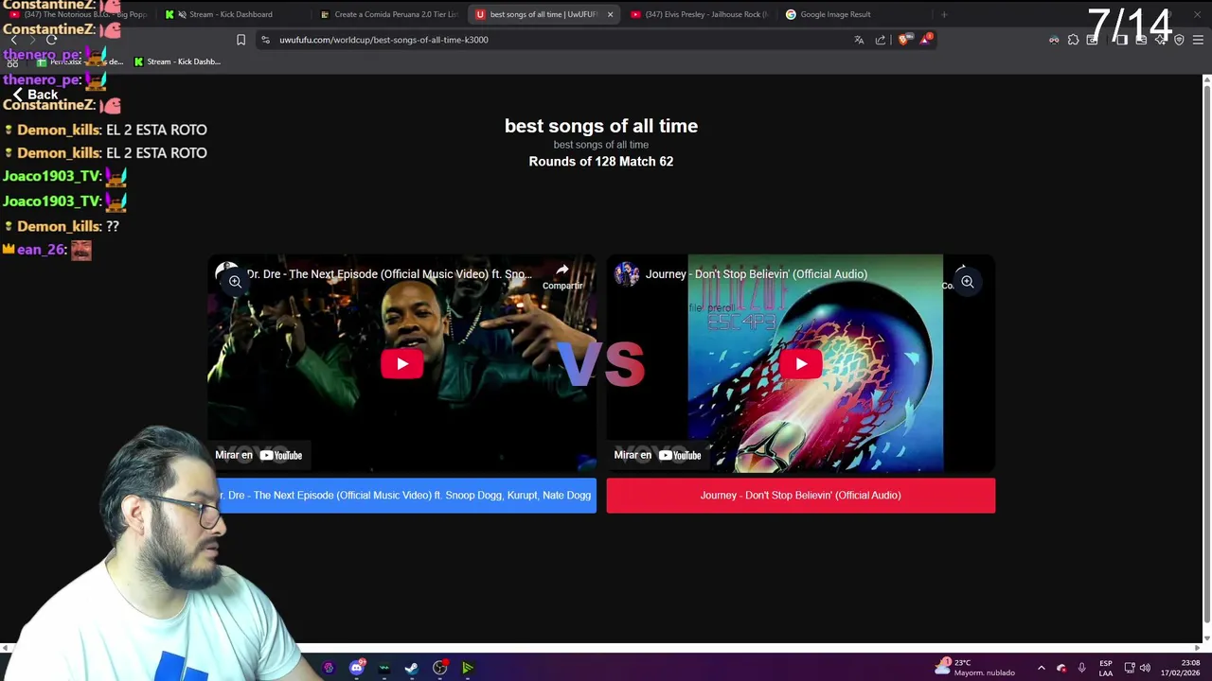
Task: Switch to Google Image Result tab
Action: (833, 14)
